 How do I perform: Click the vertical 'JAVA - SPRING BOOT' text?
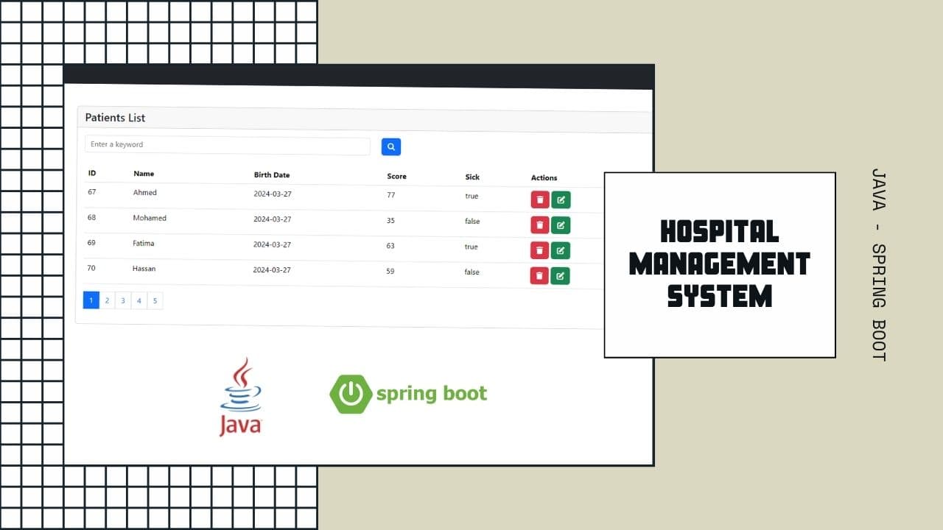[879, 265]
